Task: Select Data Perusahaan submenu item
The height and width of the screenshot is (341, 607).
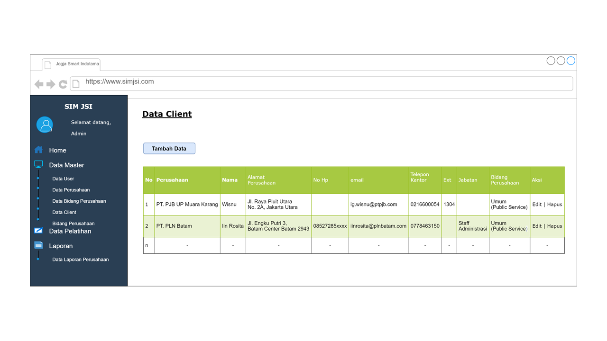Action: tap(71, 190)
